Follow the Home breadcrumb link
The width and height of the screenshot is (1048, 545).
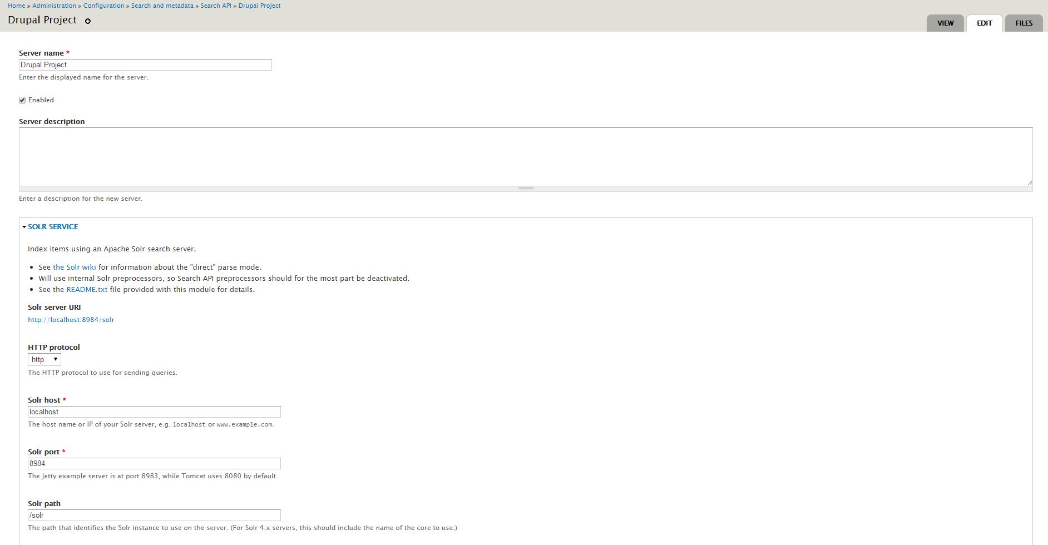pos(16,6)
